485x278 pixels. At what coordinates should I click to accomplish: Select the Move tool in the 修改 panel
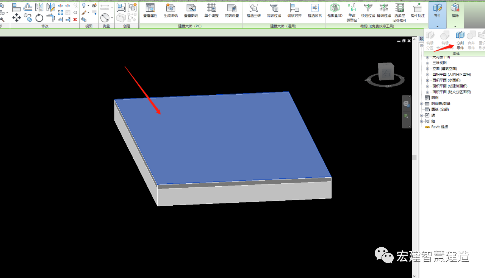[x=16, y=17]
